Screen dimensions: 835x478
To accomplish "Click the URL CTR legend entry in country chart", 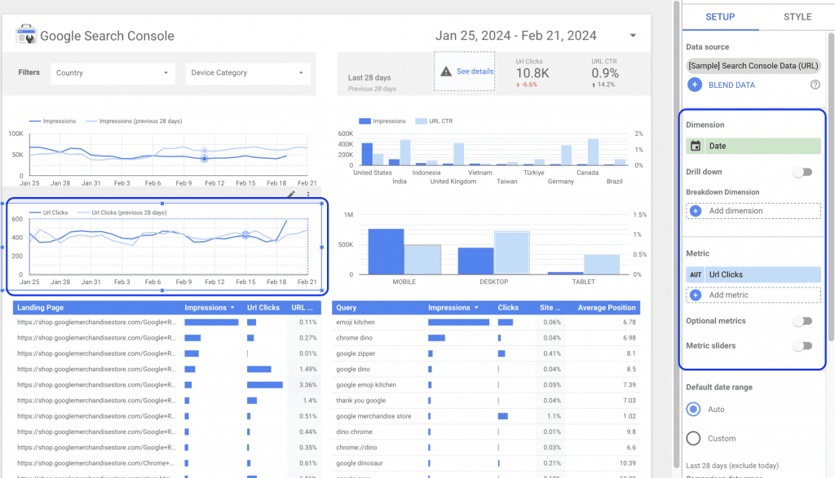I will coord(434,121).
